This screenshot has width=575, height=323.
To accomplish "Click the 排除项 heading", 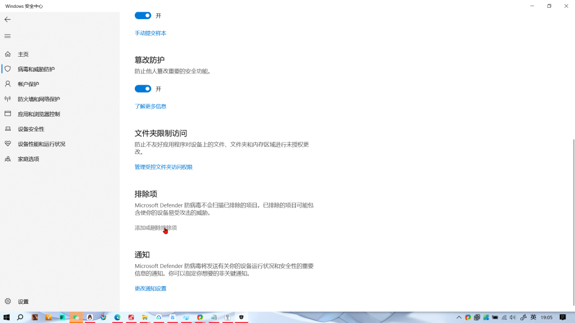I will (146, 194).
